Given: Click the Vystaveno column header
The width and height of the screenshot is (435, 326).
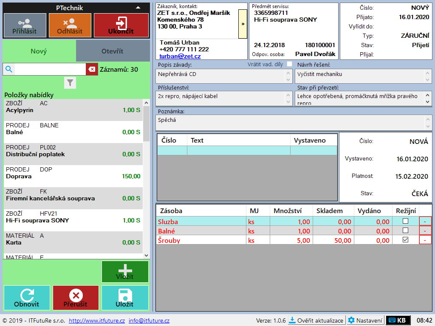Looking at the screenshot, I should pos(314,140).
